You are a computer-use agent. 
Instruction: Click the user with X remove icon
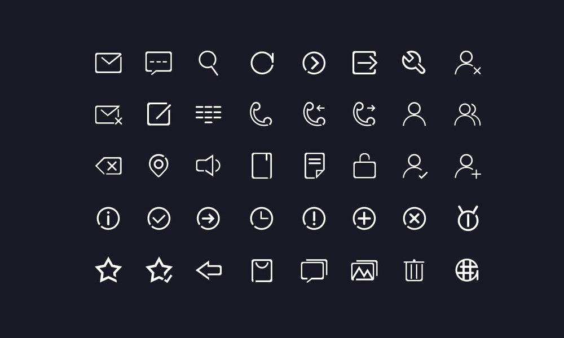pos(468,63)
